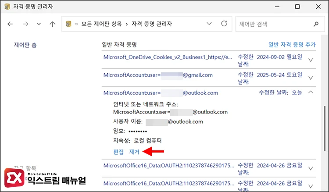Open the recent locations dropdown chevron
This screenshot has width=329, height=192.
[x=39, y=24]
